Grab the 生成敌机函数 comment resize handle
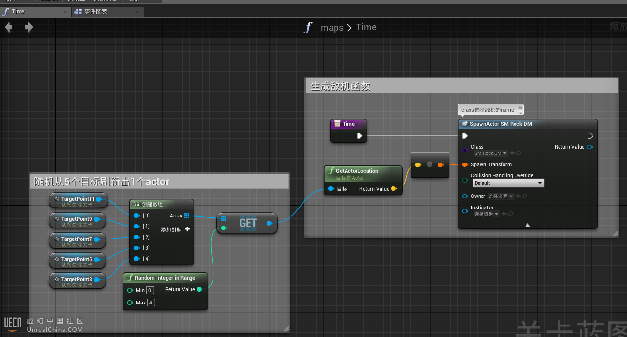The image size is (627, 337). 616,233
